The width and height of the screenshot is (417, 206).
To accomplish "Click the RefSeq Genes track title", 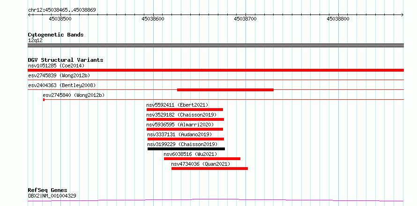I will [48, 191].
